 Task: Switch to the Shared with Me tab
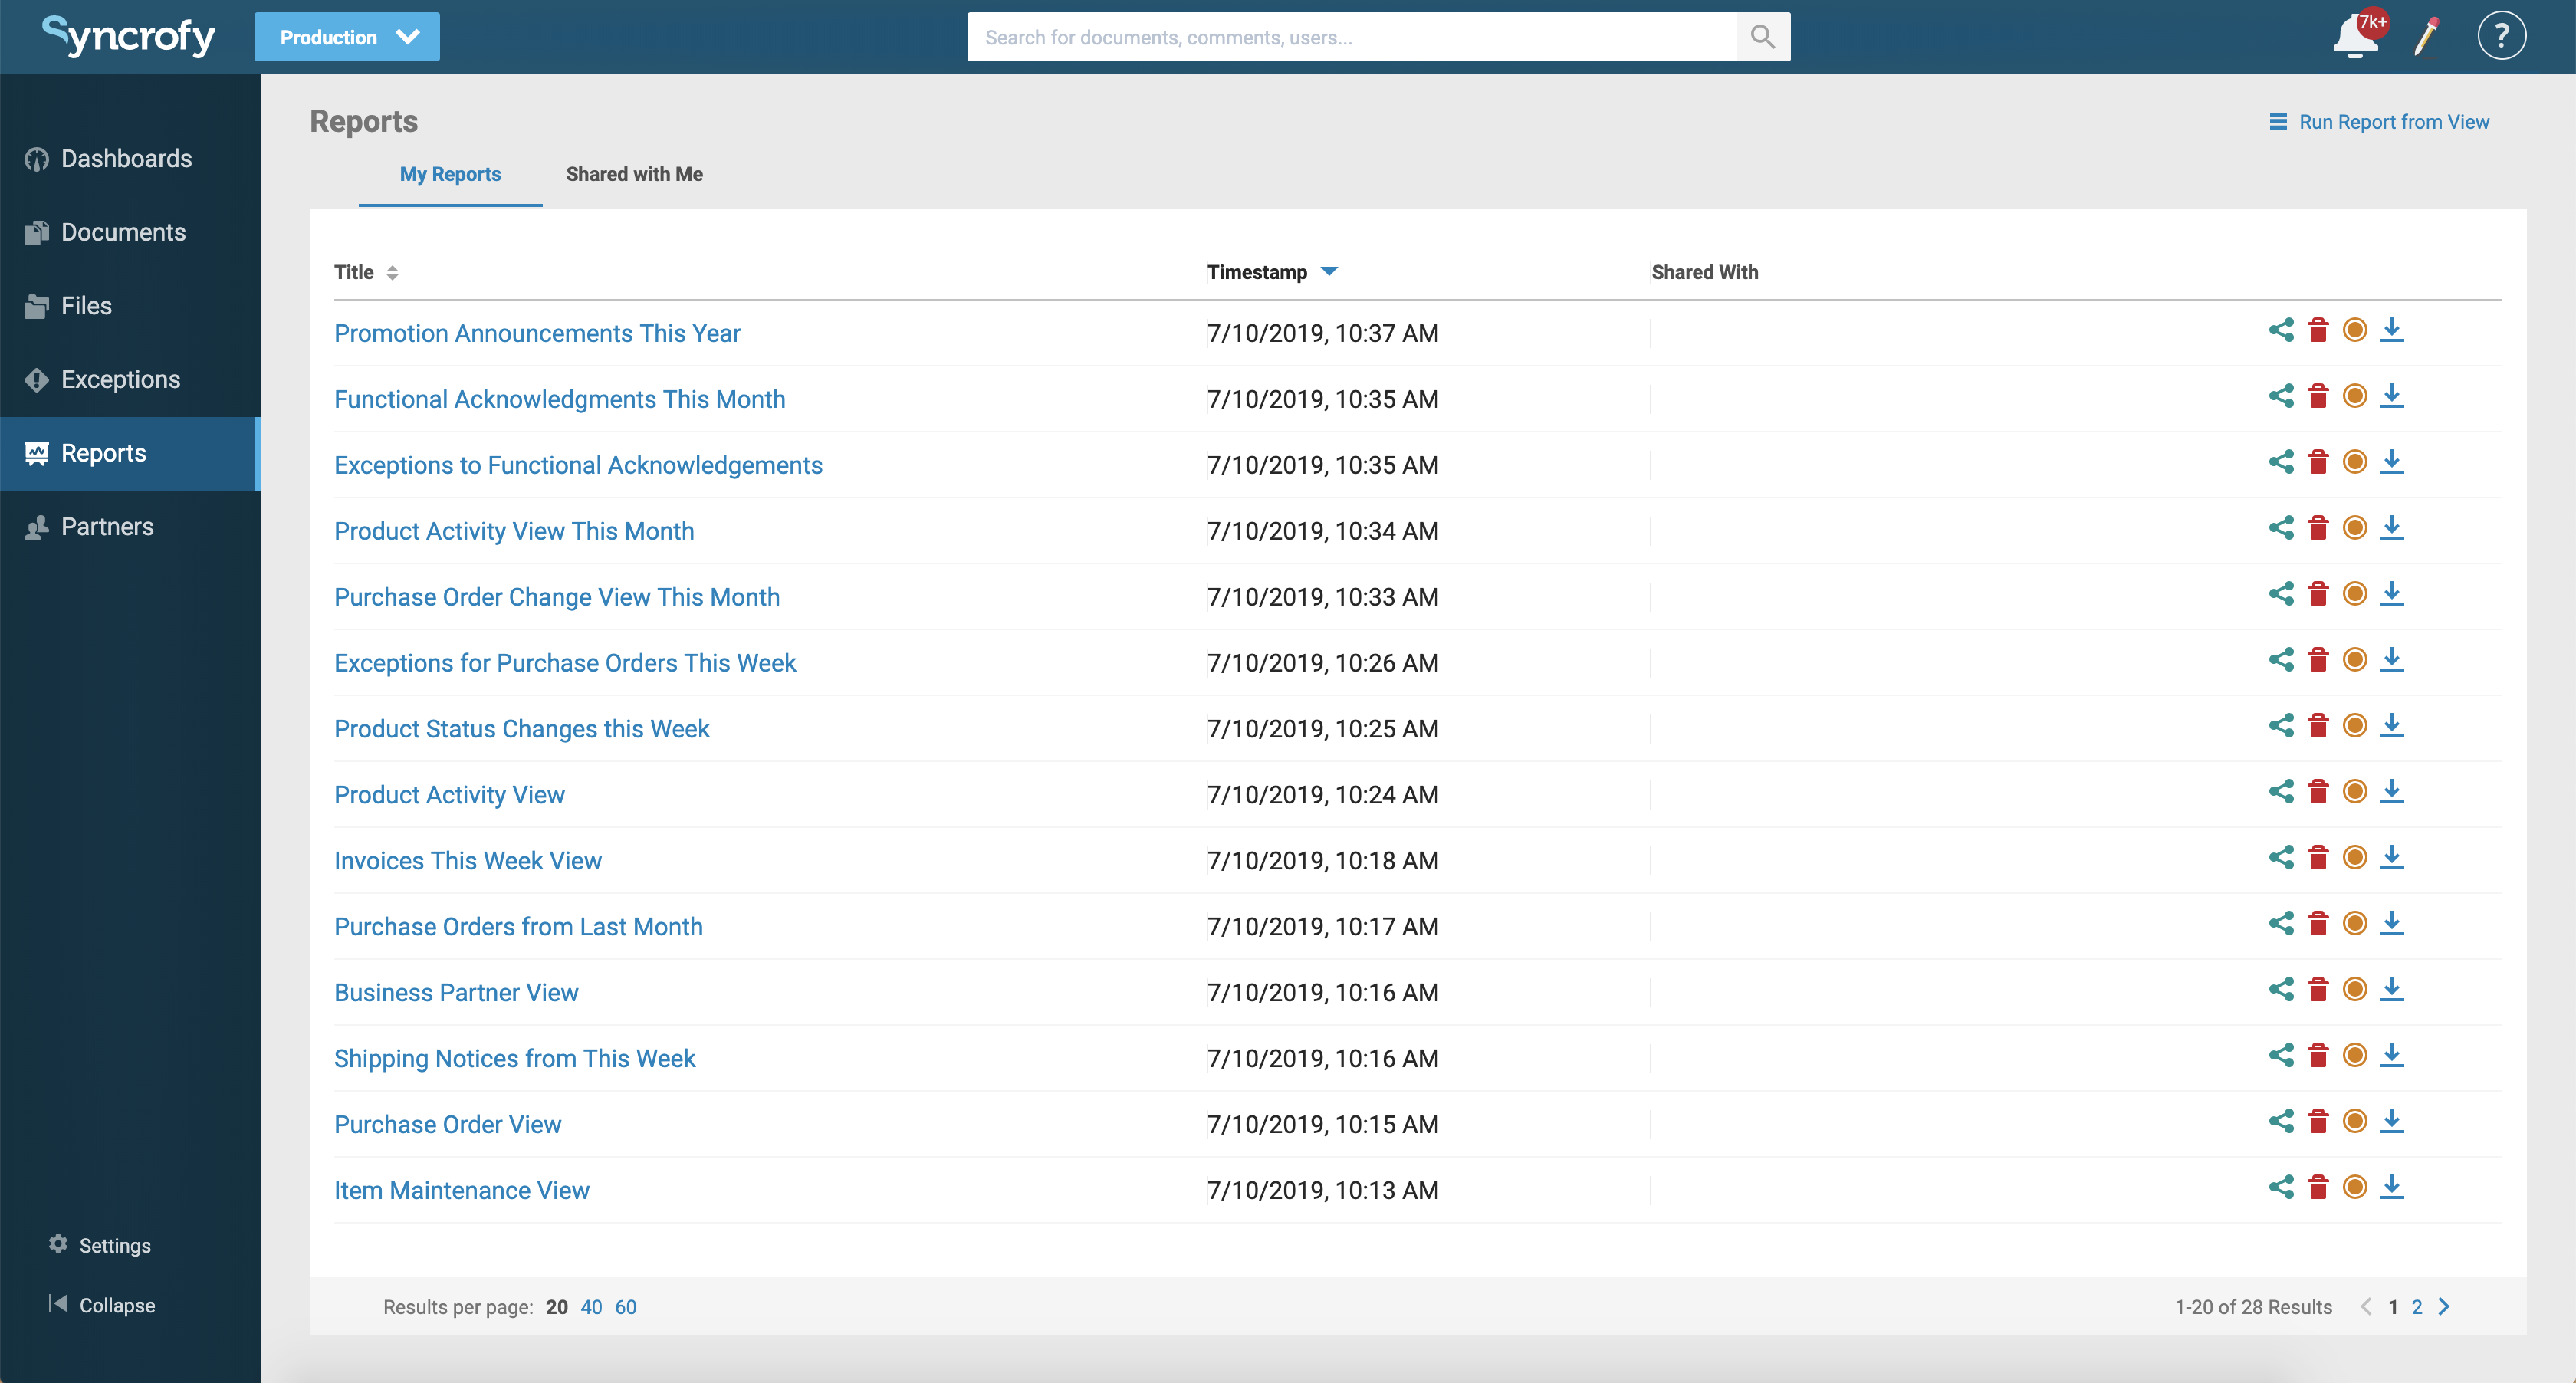click(634, 173)
